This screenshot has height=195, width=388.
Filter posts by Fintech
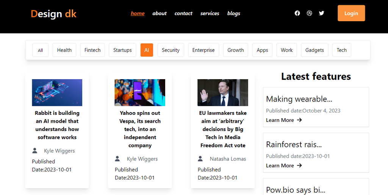[x=92, y=50]
